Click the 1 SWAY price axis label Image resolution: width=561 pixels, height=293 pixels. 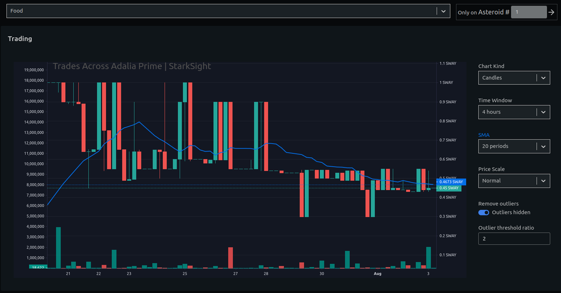[x=446, y=83]
